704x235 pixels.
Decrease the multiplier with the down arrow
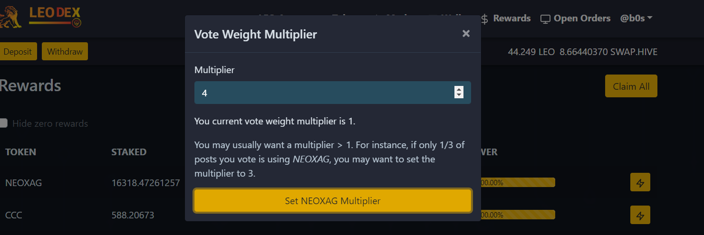click(459, 95)
